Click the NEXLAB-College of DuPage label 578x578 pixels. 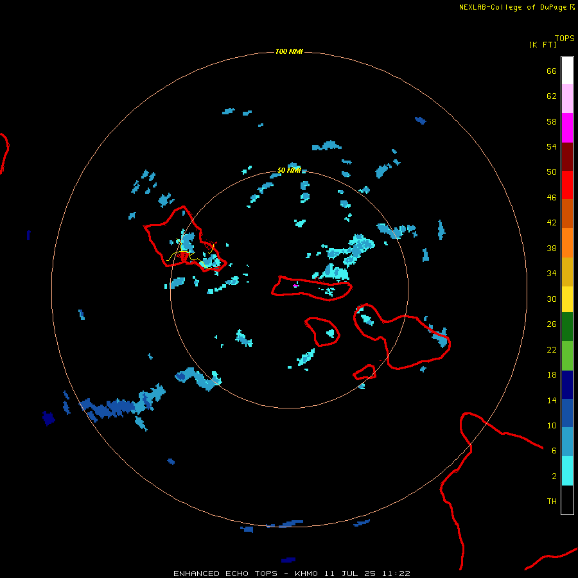point(512,7)
